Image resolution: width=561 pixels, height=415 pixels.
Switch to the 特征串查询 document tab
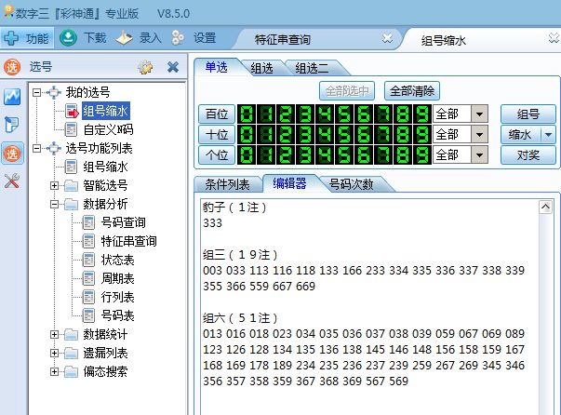click(x=282, y=39)
